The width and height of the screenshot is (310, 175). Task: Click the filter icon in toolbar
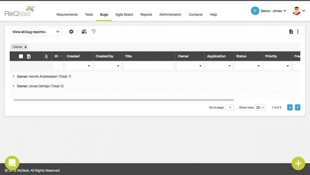tap(94, 31)
